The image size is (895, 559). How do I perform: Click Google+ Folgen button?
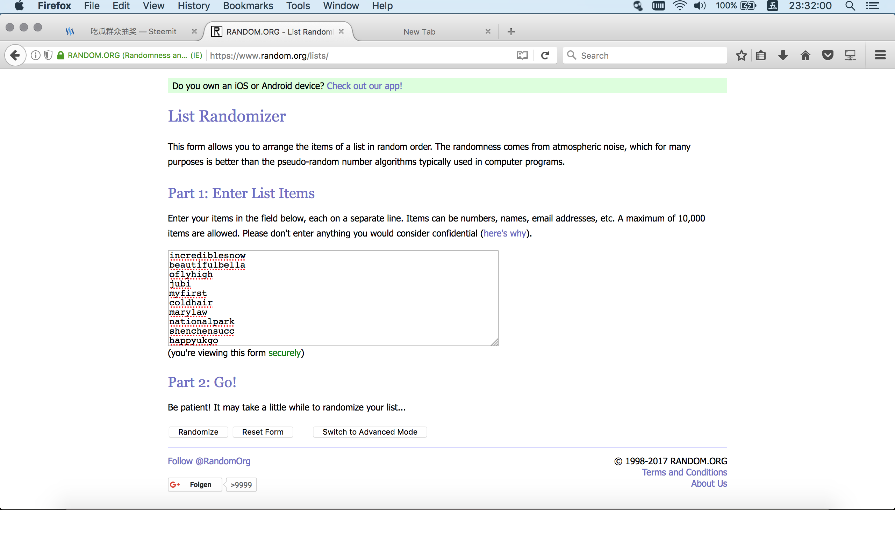(195, 484)
